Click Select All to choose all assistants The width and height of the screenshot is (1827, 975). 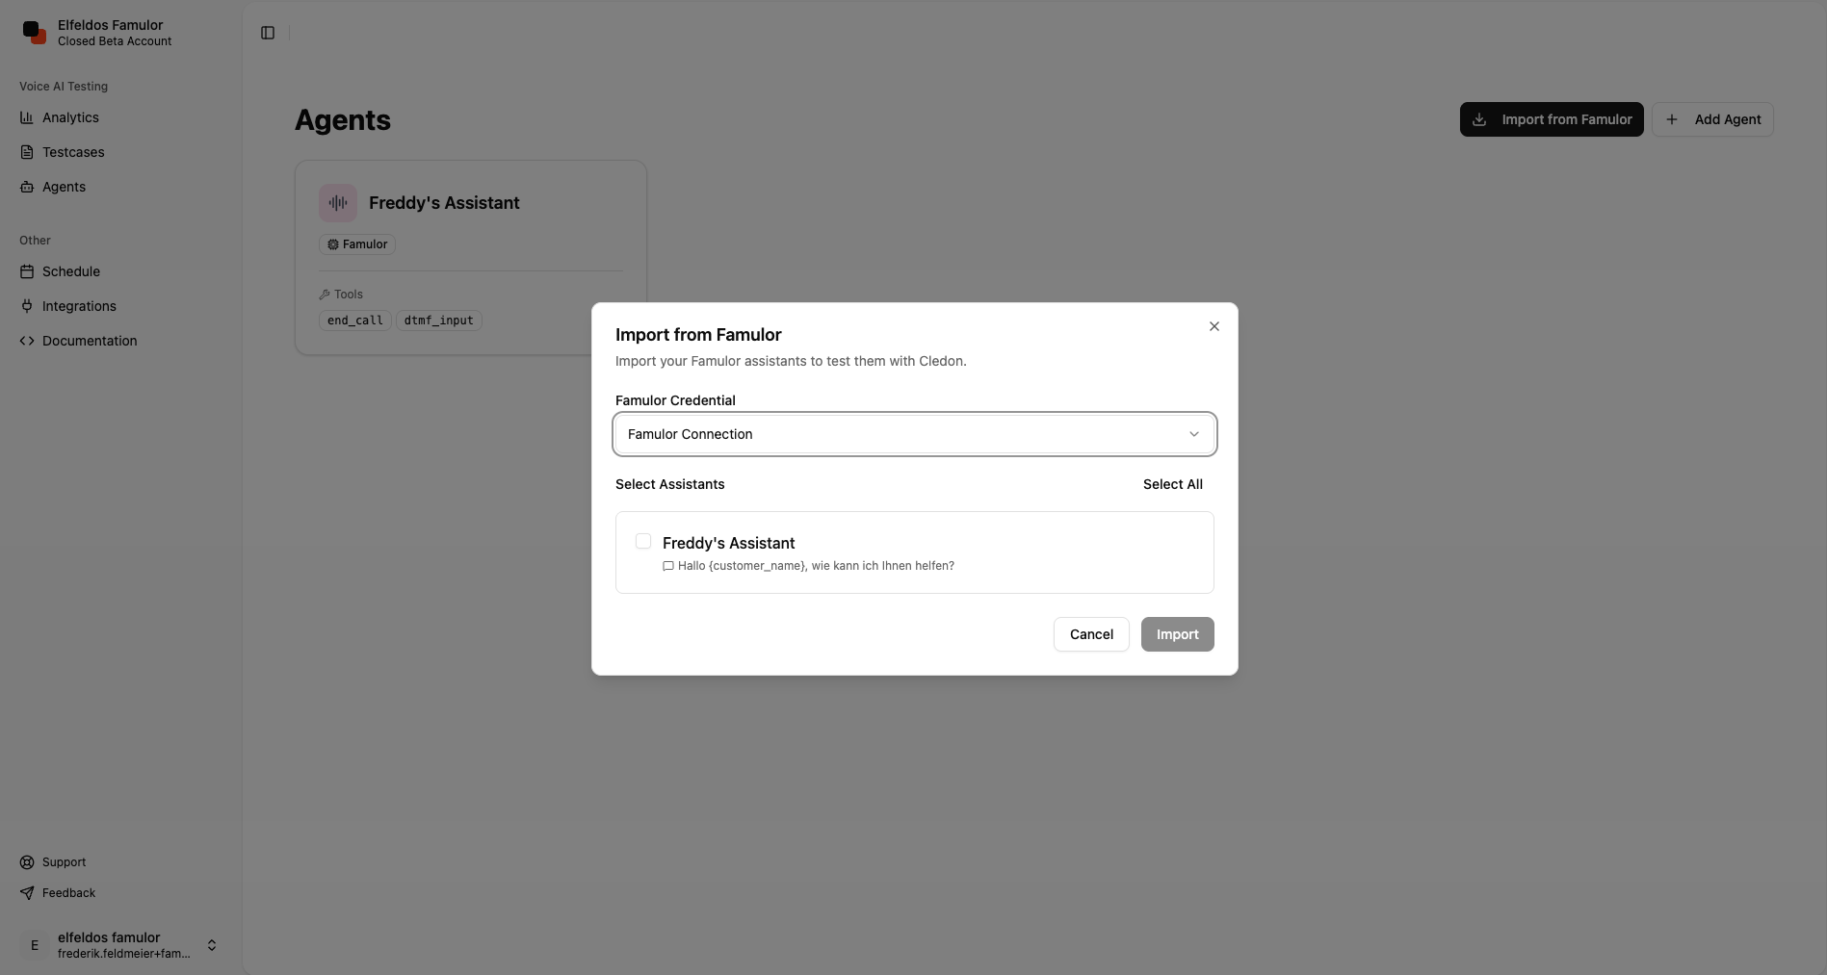pyautogui.click(x=1172, y=484)
